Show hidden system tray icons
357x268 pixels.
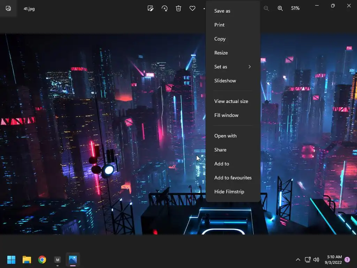click(298, 260)
